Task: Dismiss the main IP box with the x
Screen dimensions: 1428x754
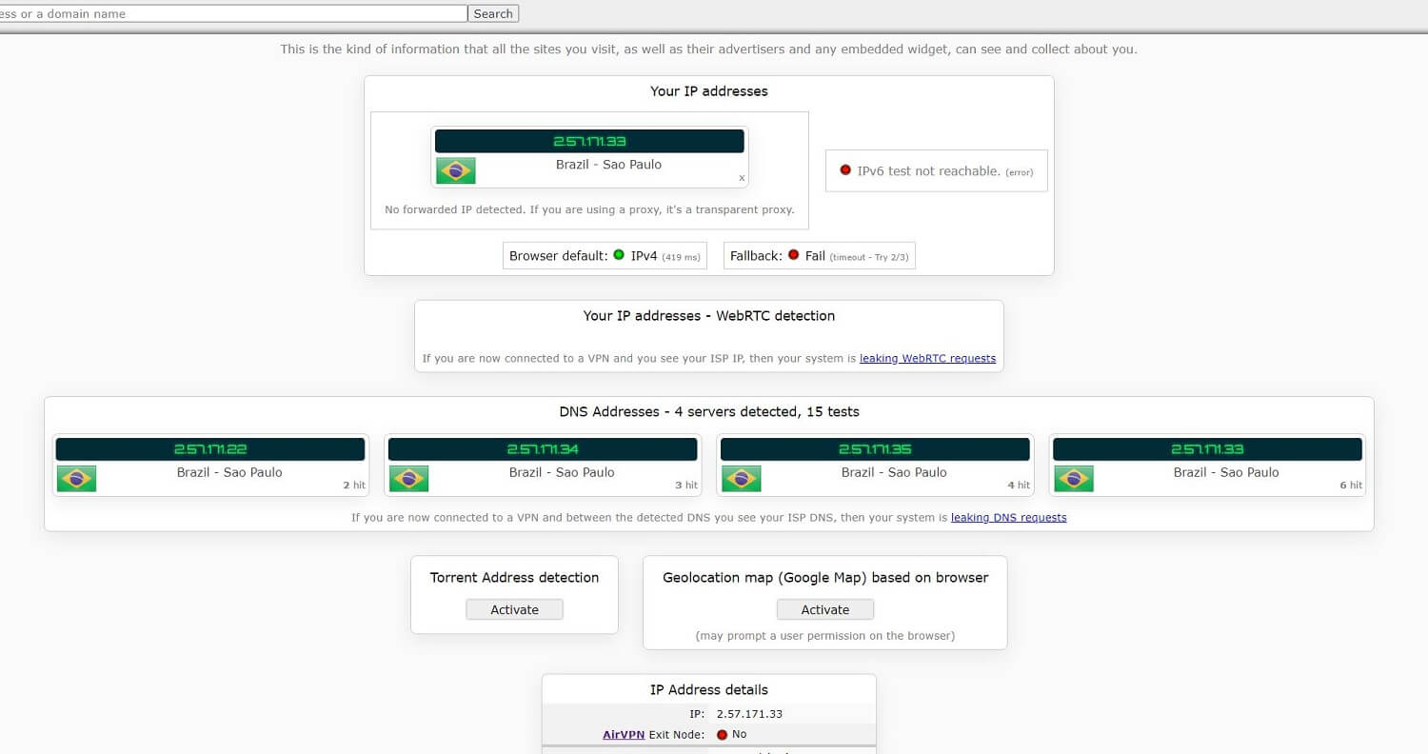Action: (x=742, y=178)
